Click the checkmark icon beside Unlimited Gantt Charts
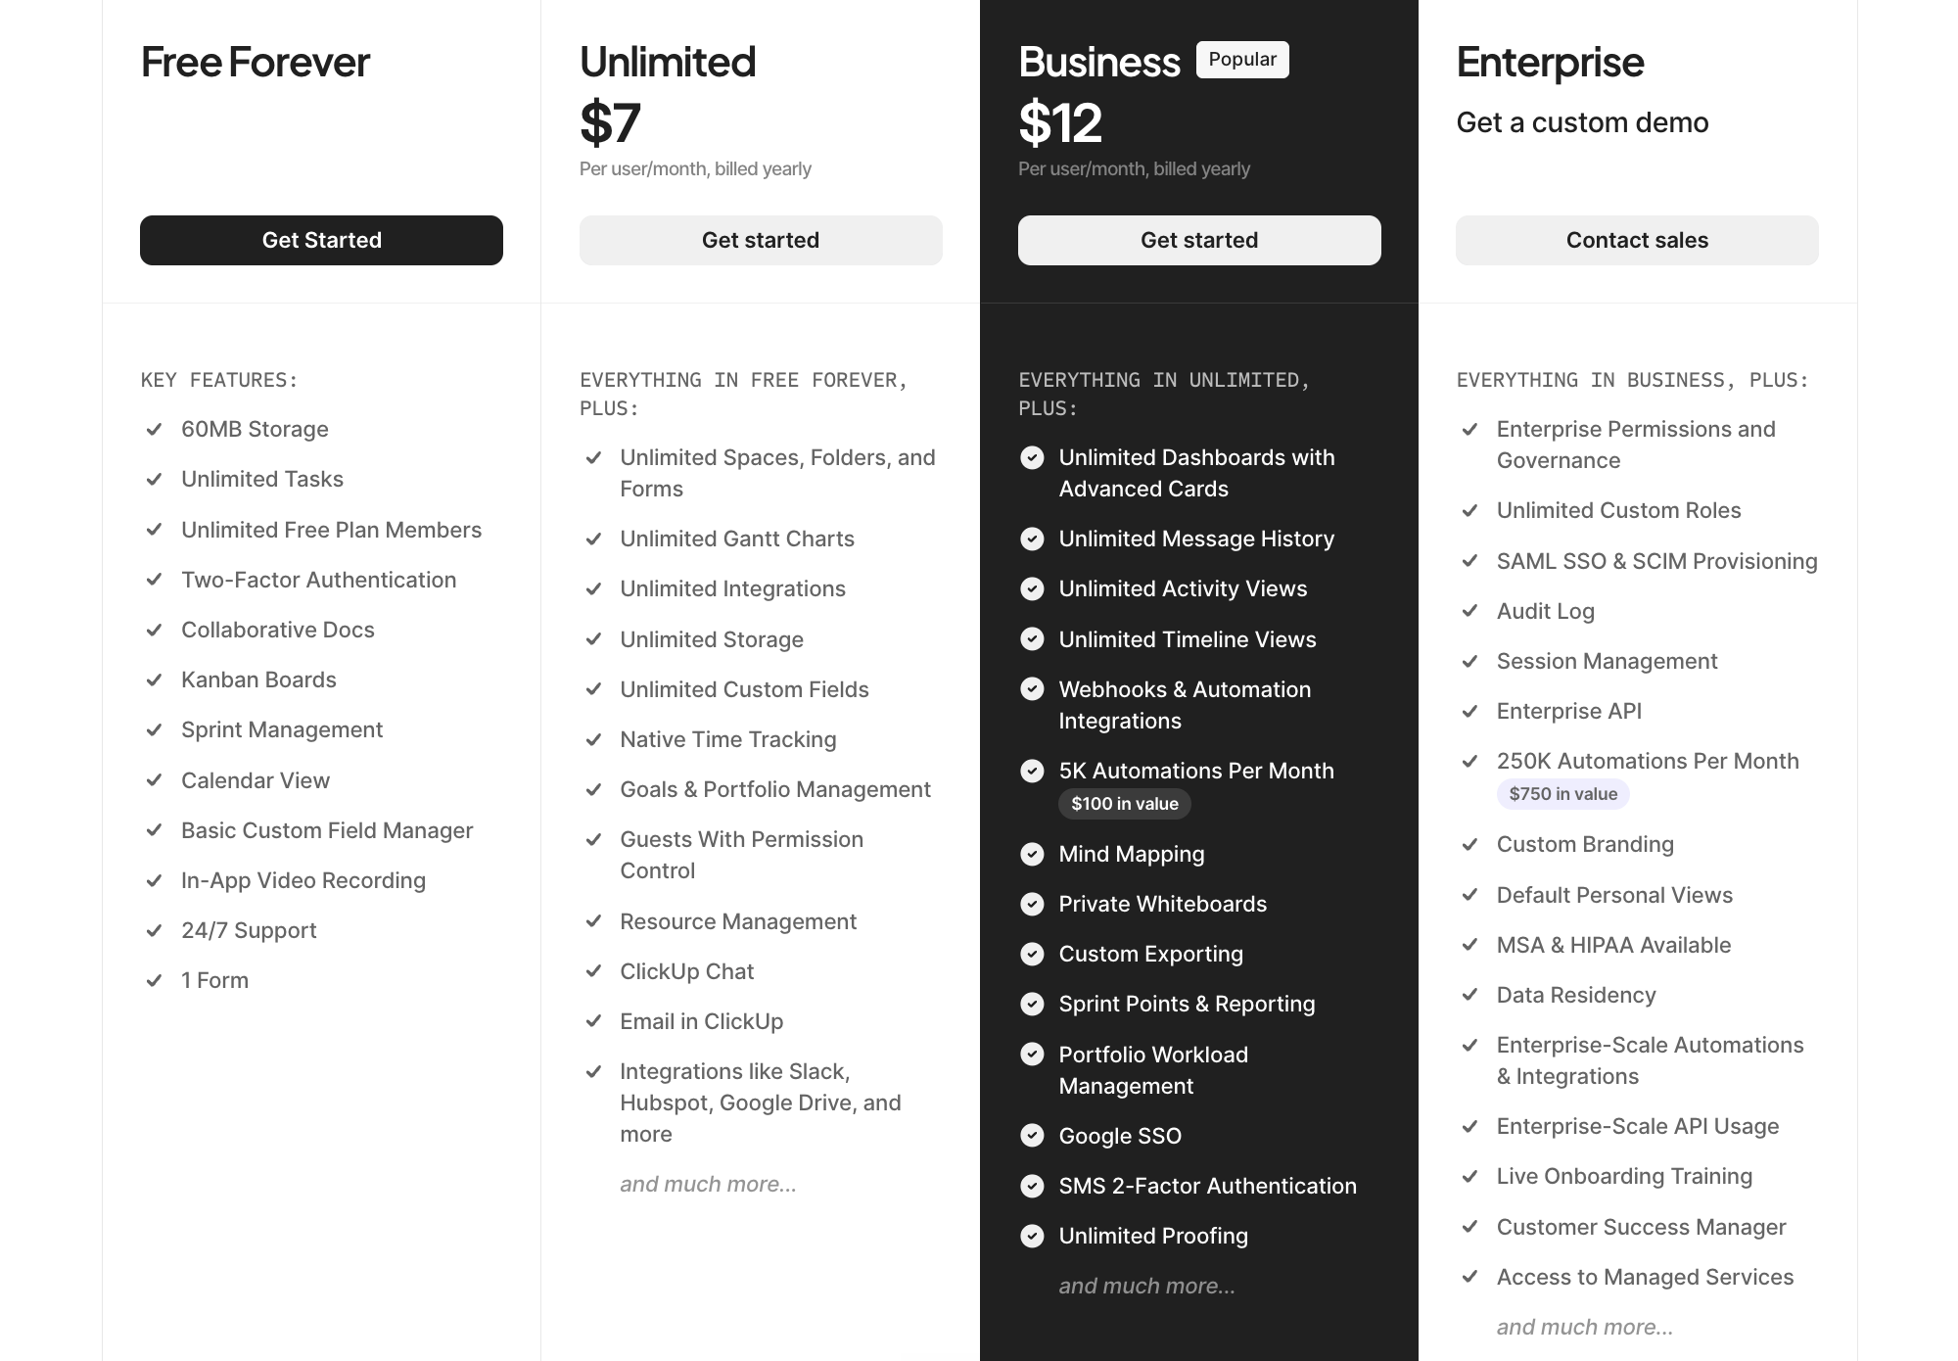 pos(593,539)
